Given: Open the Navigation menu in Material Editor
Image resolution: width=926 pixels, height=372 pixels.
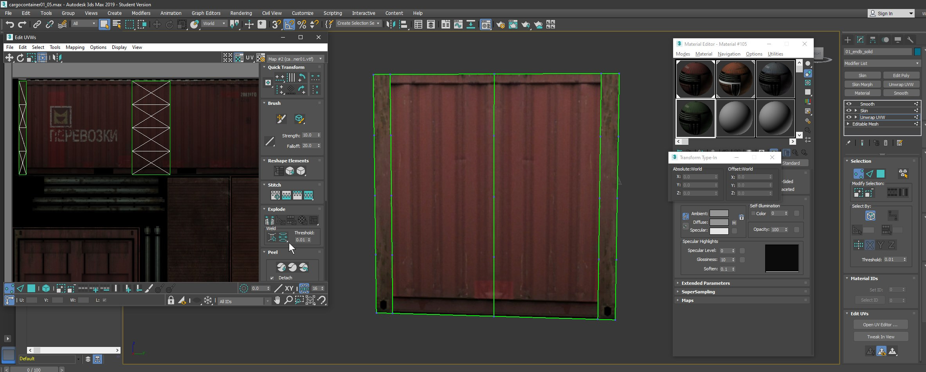Looking at the screenshot, I should click(729, 54).
